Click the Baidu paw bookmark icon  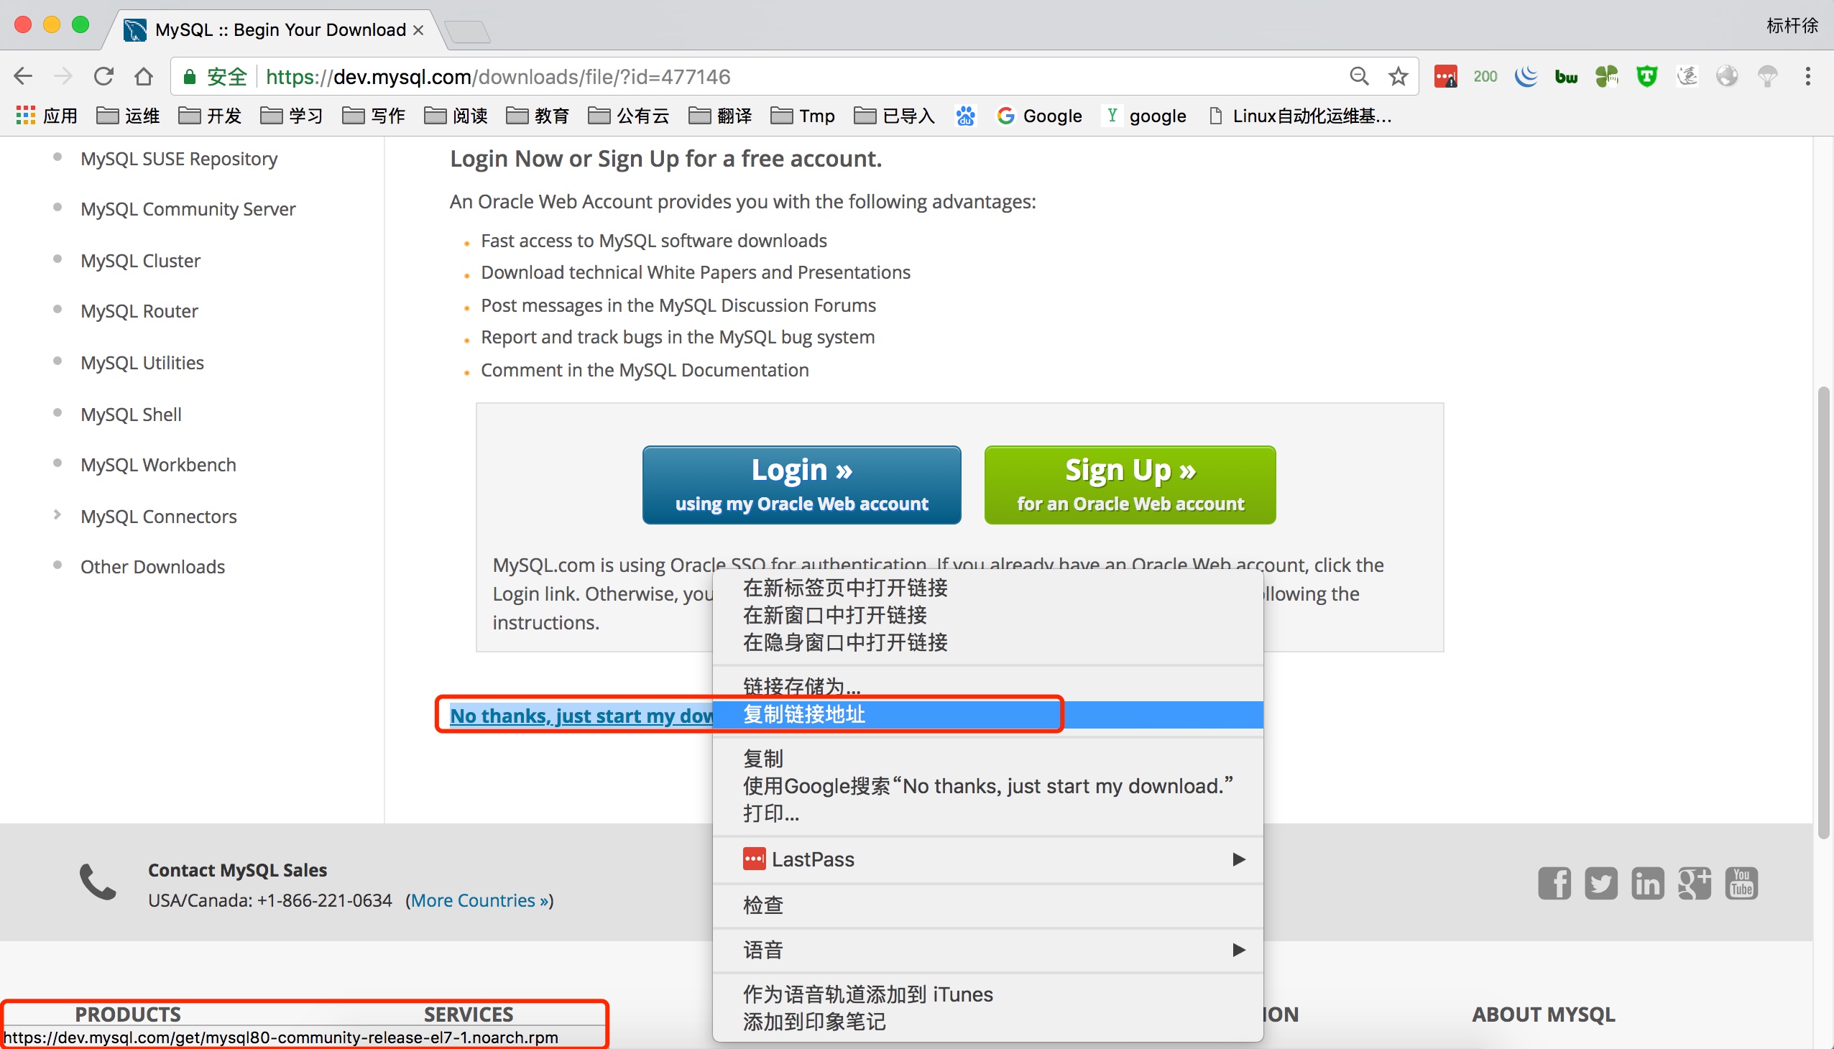[x=966, y=115]
